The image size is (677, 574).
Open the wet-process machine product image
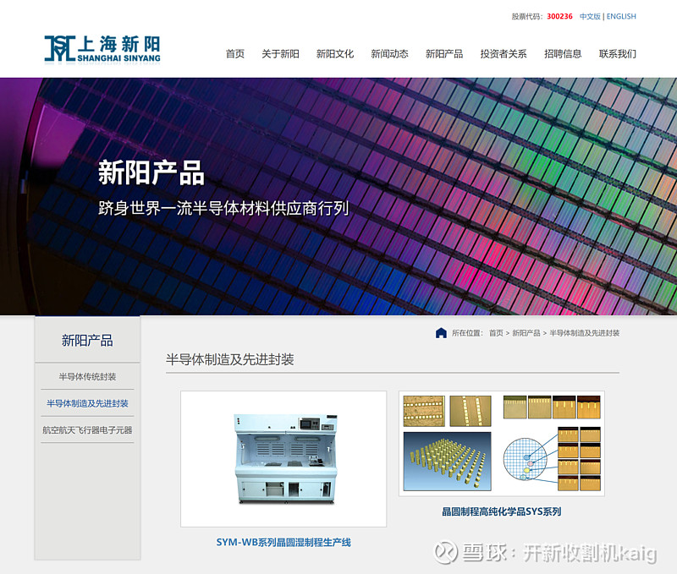pyautogui.click(x=283, y=459)
